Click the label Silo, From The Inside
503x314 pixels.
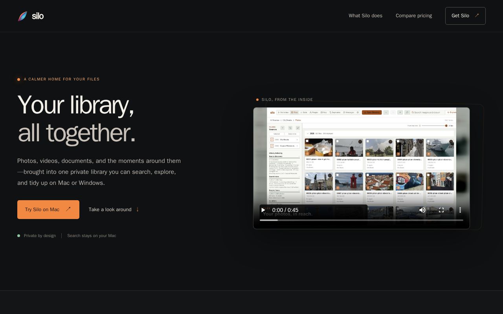[287, 100]
